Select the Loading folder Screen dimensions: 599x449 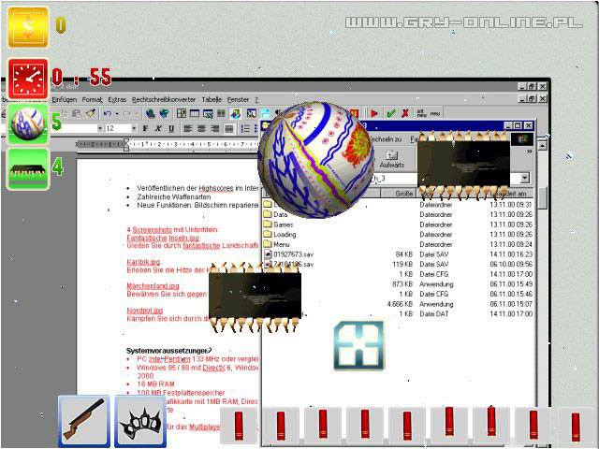pyautogui.click(x=280, y=235)
